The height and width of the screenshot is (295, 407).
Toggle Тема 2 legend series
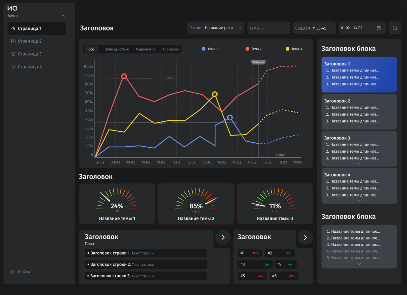[x=254, y=49]
